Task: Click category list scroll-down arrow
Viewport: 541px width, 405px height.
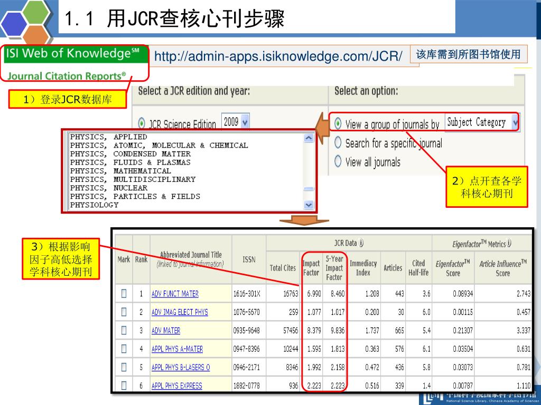Action: (x=309, y=205)
